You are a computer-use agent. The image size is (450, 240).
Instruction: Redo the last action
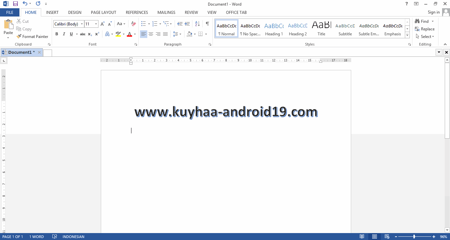click(x=38, y=4)
